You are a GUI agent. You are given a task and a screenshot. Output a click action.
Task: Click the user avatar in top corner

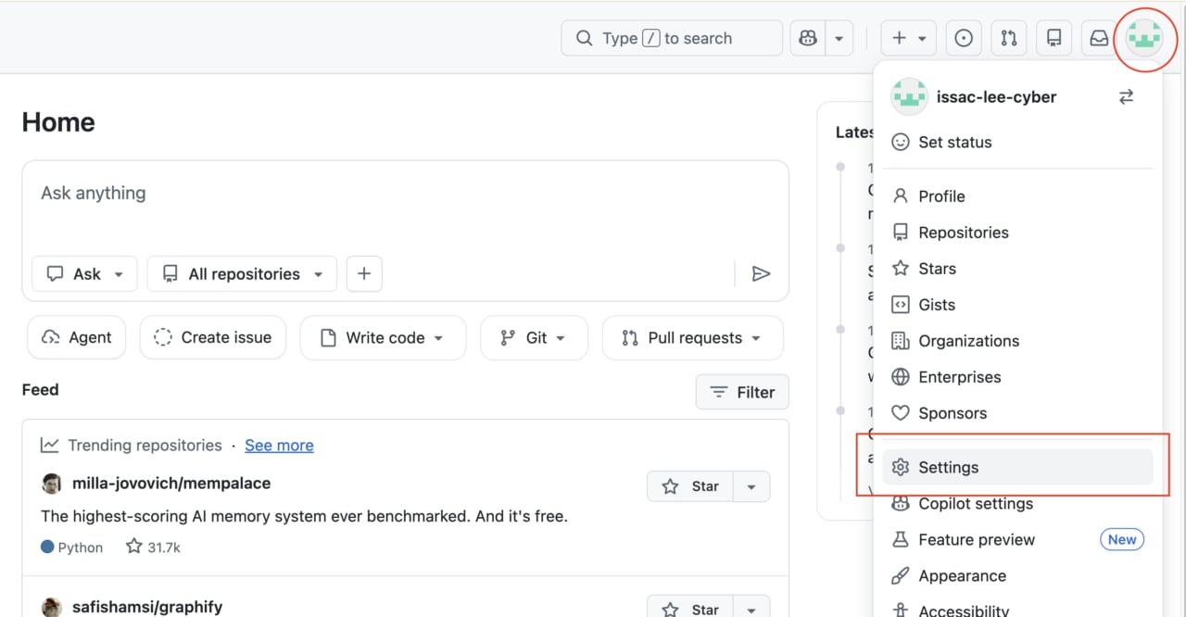click(x=1144, y=38)
